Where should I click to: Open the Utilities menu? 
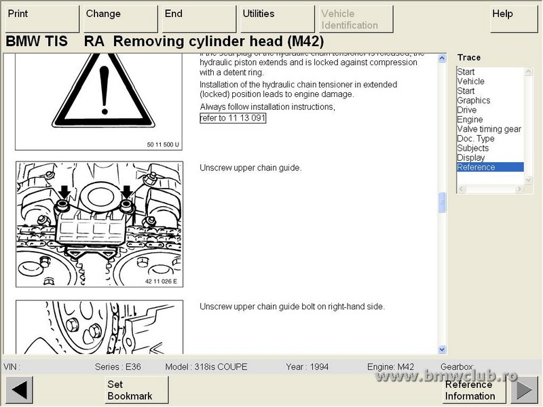click(276, 19)
